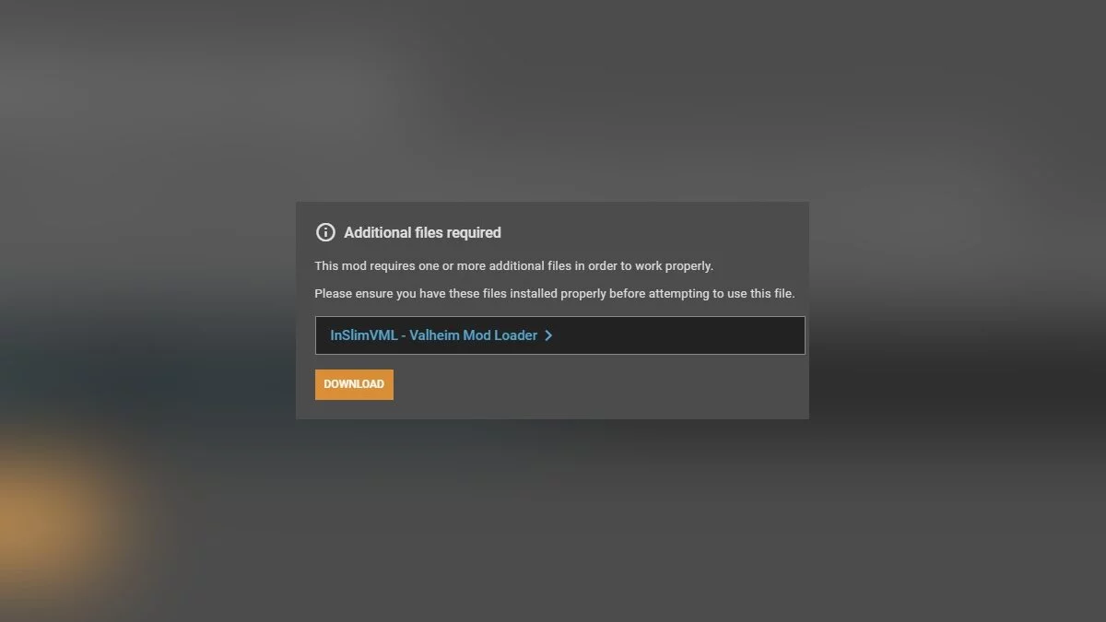Click dialog panel space right of DOWNLOAD
Screen dimensions: 1106x622
[599, 384]
